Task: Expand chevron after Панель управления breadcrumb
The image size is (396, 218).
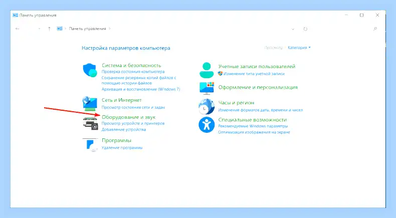Action: [110, 29]
